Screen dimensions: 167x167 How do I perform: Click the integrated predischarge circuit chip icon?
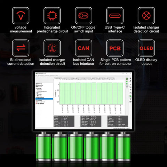tap(52, 16)
